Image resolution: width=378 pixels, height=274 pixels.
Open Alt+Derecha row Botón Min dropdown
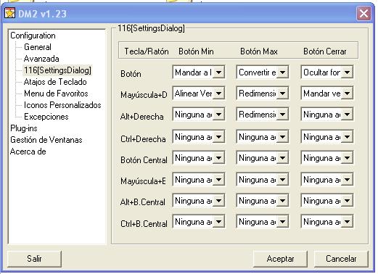tap(199, 114)
